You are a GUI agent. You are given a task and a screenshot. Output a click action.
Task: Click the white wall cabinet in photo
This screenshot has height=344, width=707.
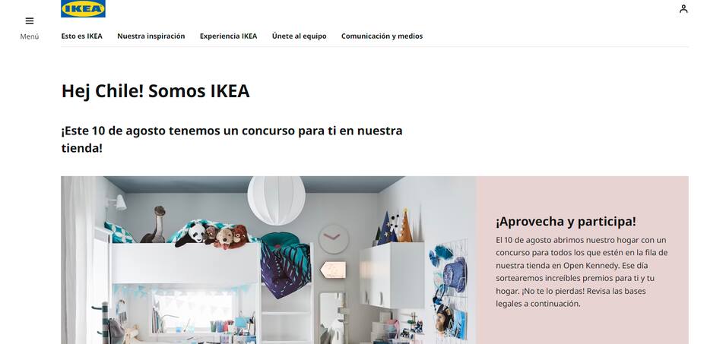point(392,275)
